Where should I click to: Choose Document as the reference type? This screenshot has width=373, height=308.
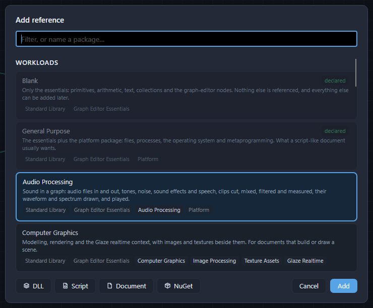tap(127, 286)
